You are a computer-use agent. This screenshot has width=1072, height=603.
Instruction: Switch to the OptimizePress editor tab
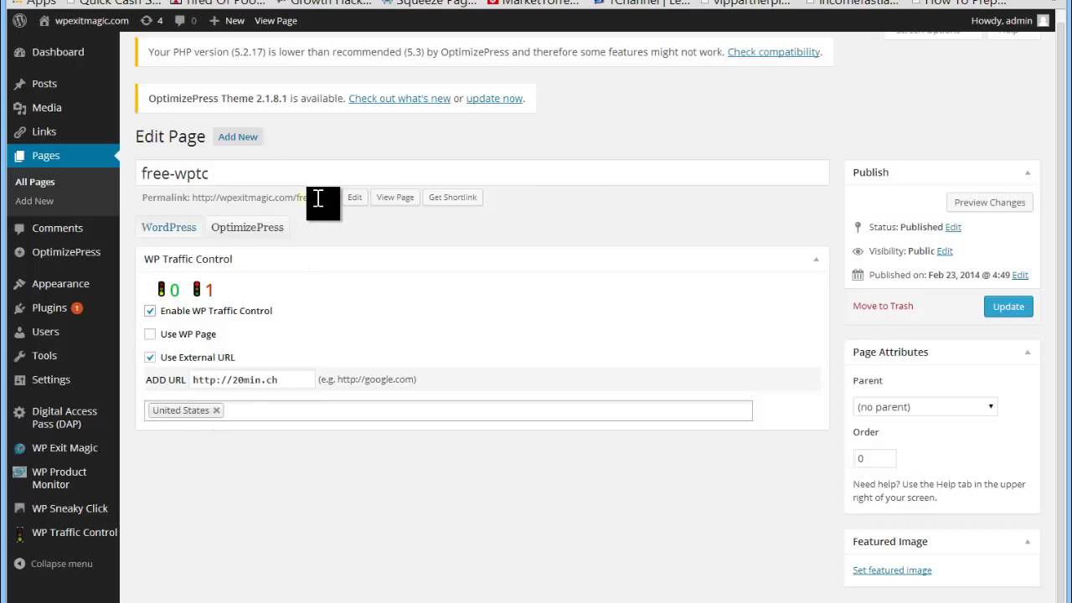click(247, 227)
